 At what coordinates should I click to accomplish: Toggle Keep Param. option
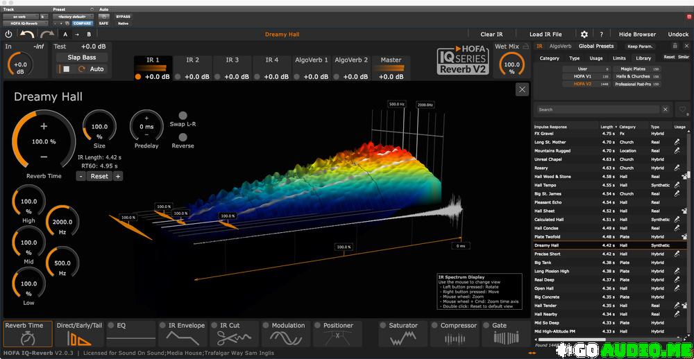[x=641, y=46]
